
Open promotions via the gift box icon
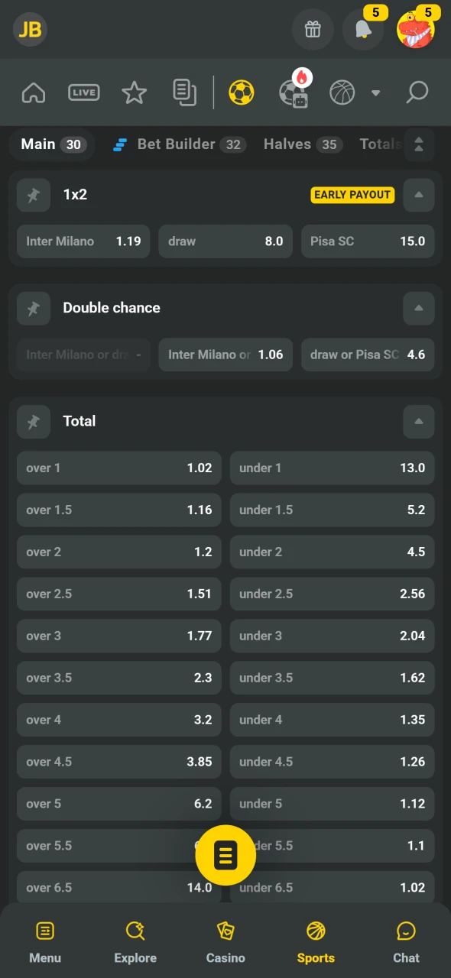313,30
